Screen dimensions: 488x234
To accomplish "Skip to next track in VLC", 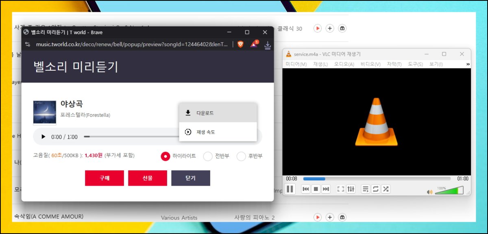I will click(x=326, y=189).
